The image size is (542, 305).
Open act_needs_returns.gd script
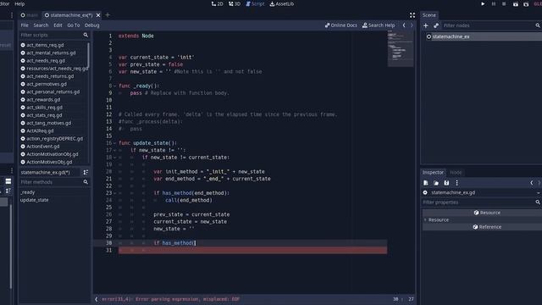(x=50, y=76)
